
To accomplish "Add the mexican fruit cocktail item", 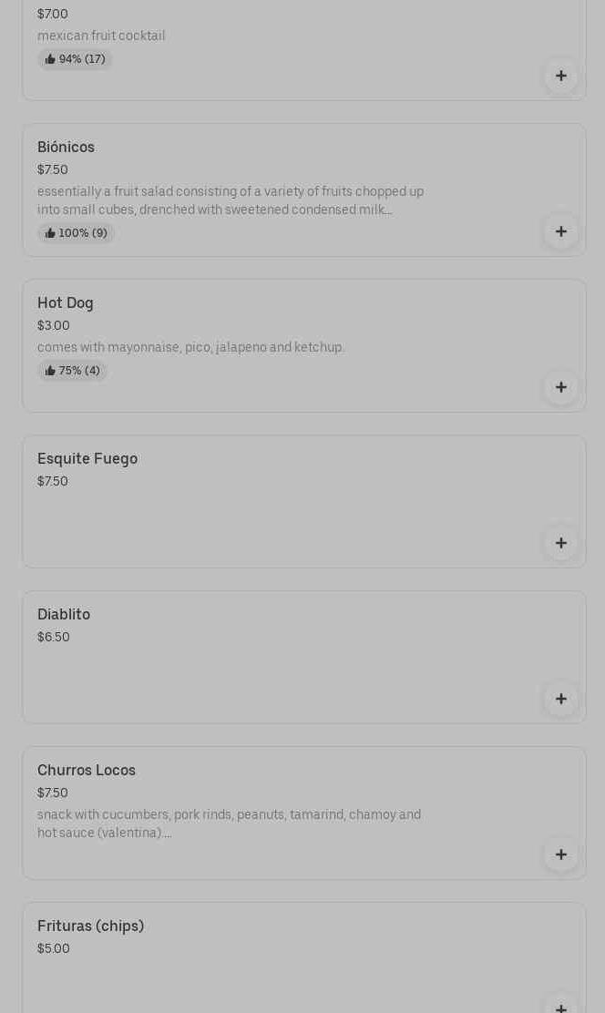I will click(561, 77).
